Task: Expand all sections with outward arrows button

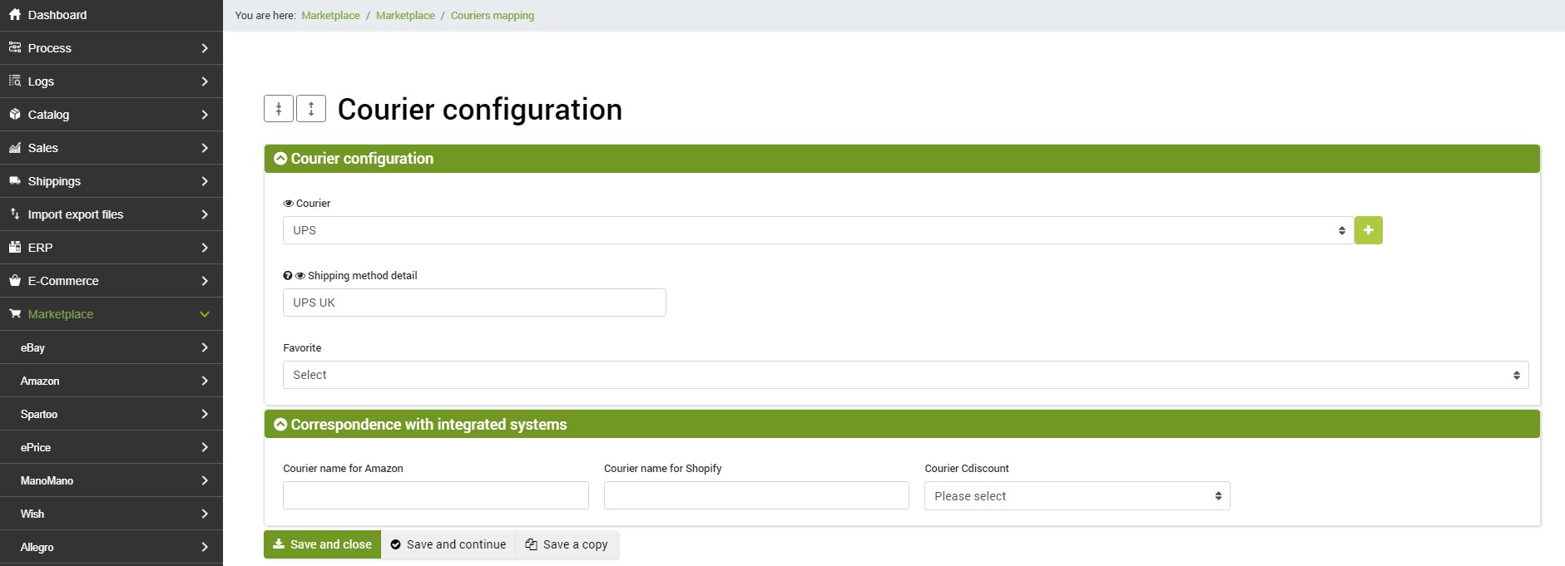Action: (x=311, y=109)
